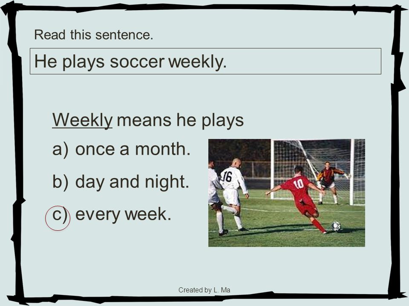Click the 'Read this sentence.' instruction
The height and width of the screenshot is (306, 409).
94,34
